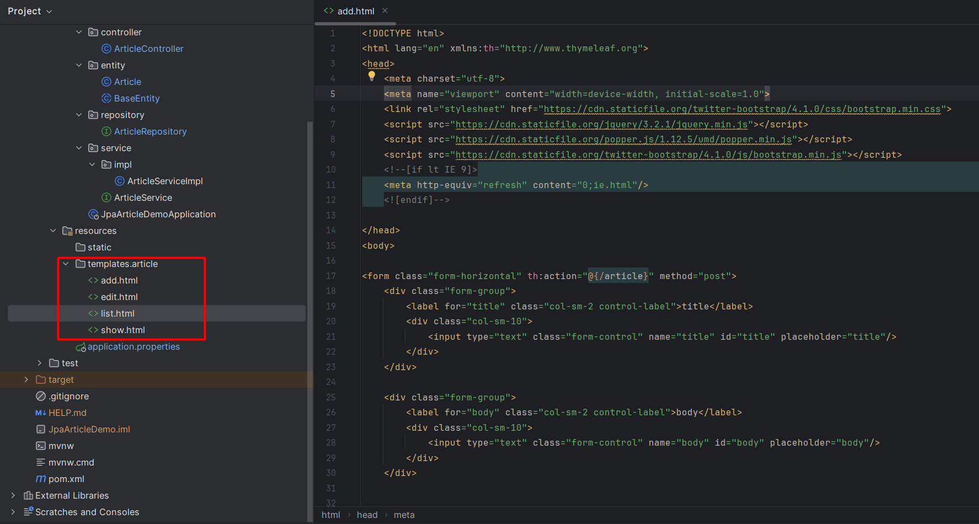Click the target folder icon
The height and width of the screenshot is (524, 979).
41,379
